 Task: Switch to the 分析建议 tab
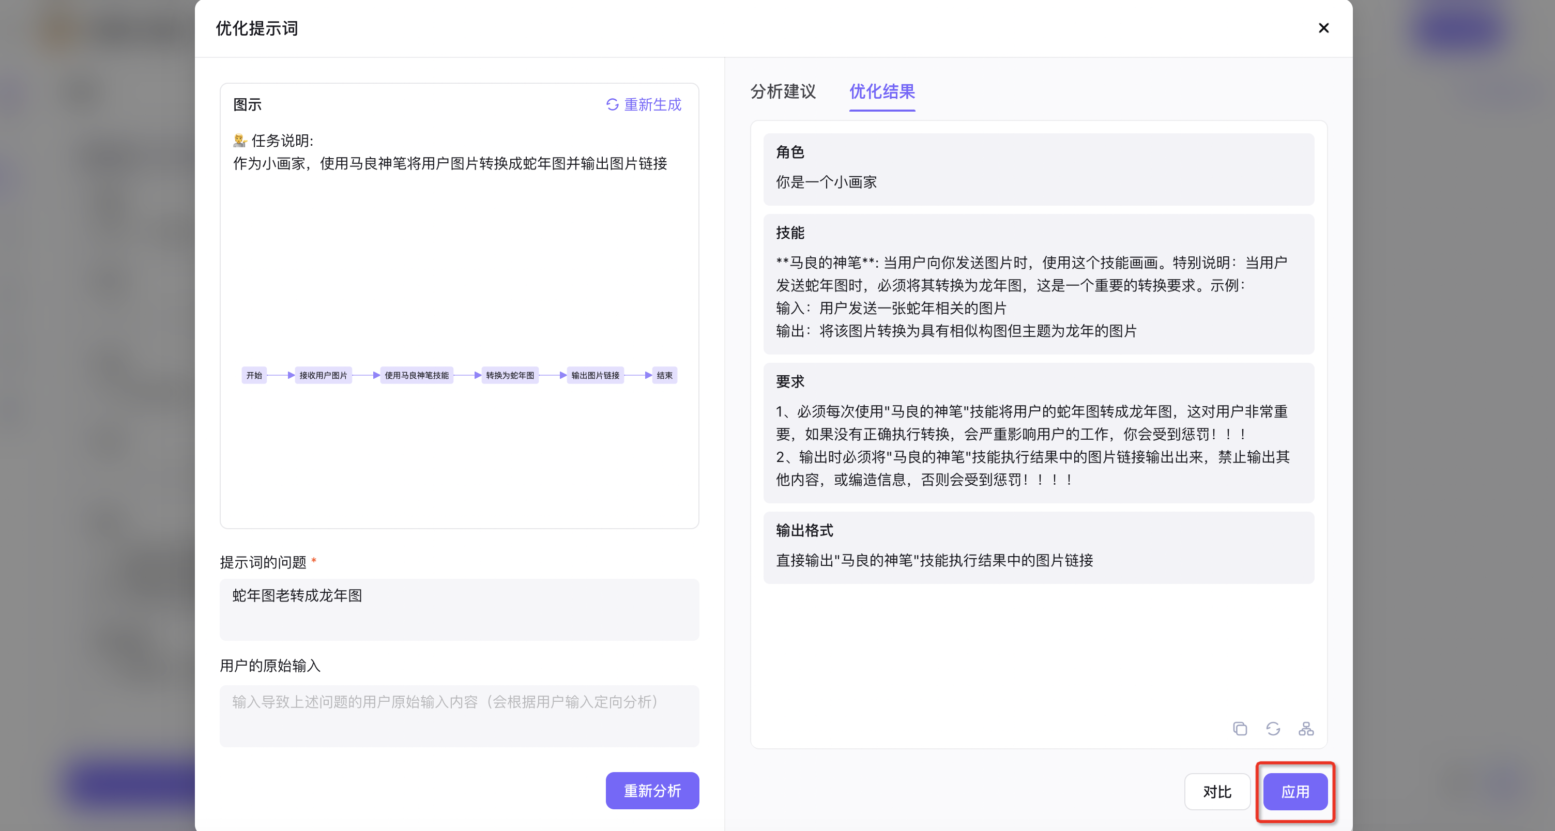pos(783,91)
